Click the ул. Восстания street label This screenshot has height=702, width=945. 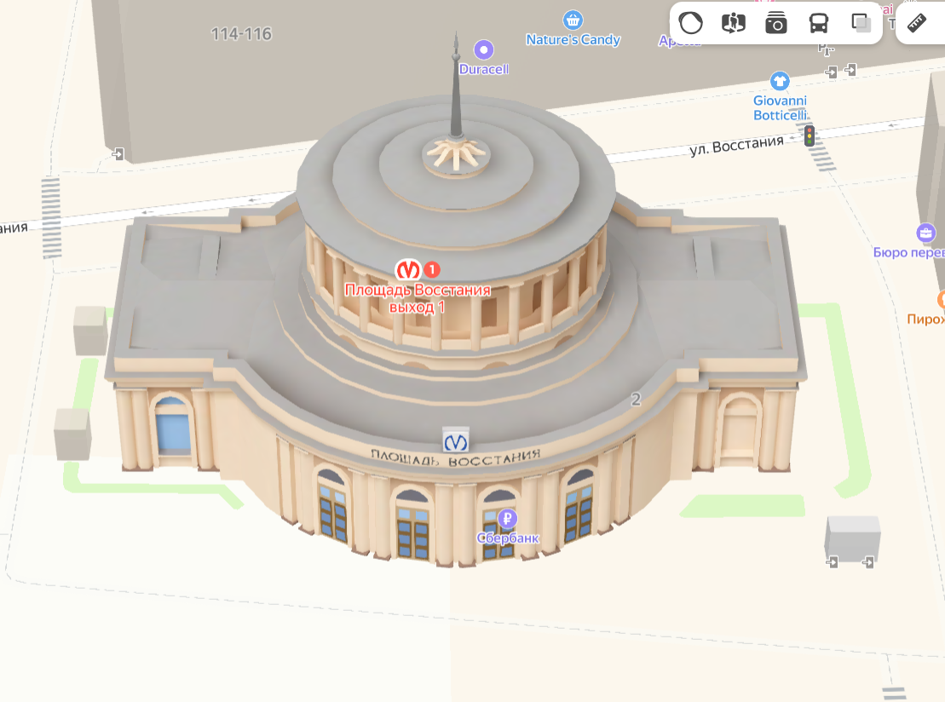pyautogui.click(x=736, y=145)
